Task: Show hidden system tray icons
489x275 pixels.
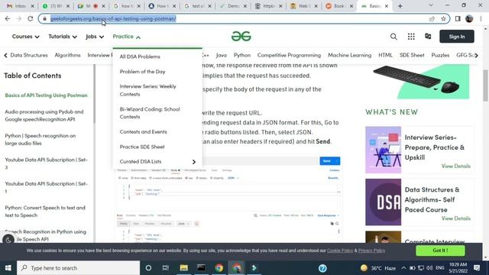Action: click(x=403, y=268)
